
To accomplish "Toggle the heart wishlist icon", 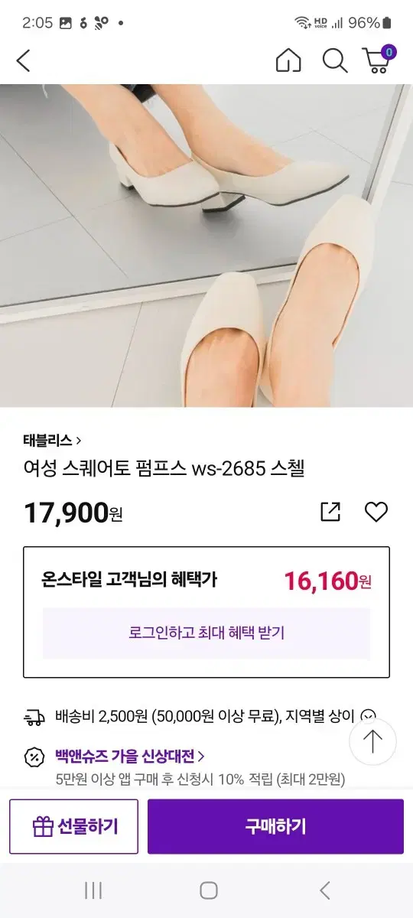I will tap(376, 512).
